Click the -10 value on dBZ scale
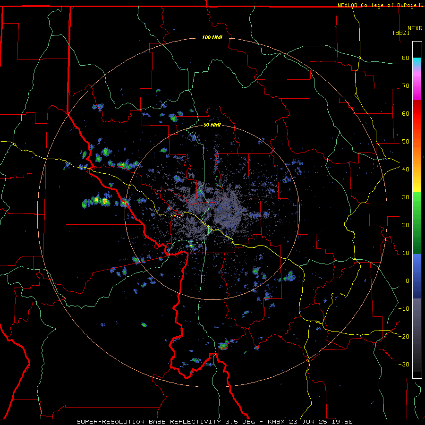 click(x=404, y=308)
